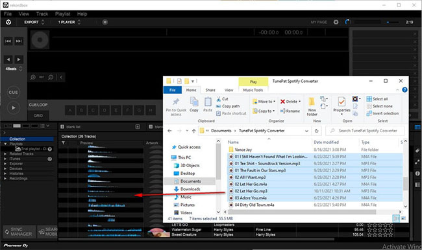Click Select none in Explorer ribbon
This screenshot has width=422, height=250.
pyautogui.click(x=380, y=106)
